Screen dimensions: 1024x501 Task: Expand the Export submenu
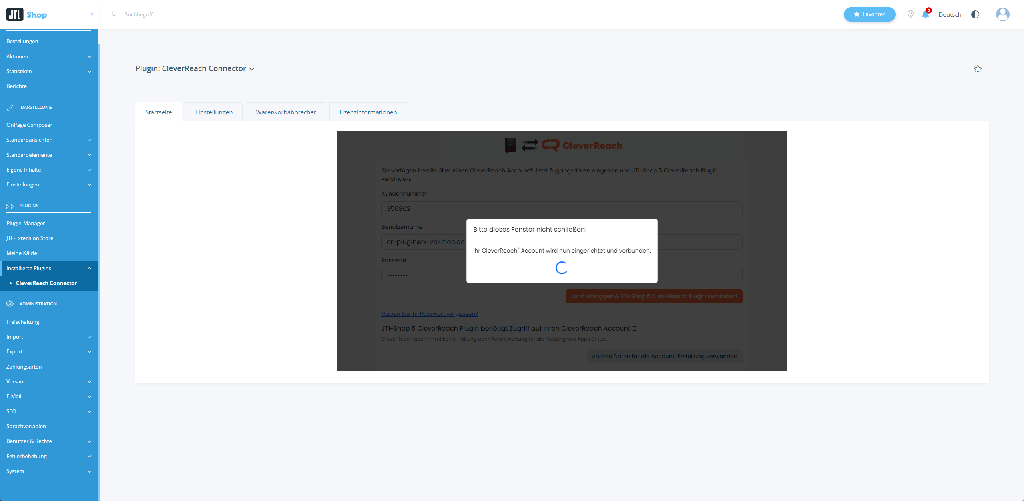(49, 351)
